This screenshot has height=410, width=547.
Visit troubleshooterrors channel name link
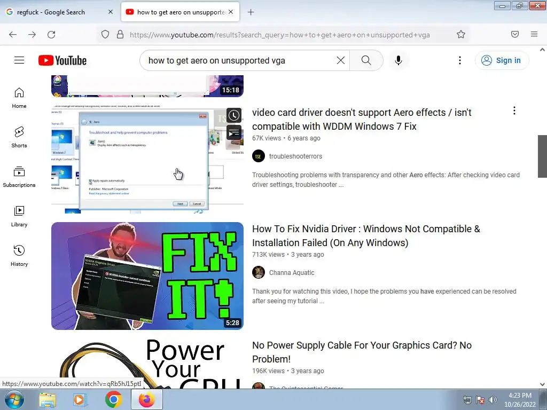[x=295, y=156]
